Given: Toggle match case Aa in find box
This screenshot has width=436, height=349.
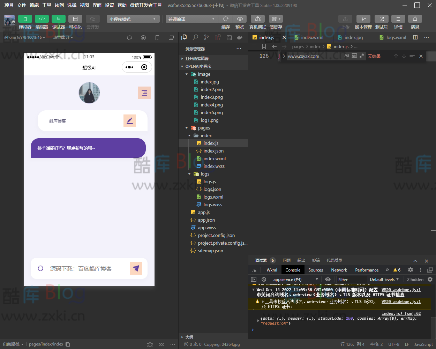Looking at the screenshot, I should click(347, 56).
